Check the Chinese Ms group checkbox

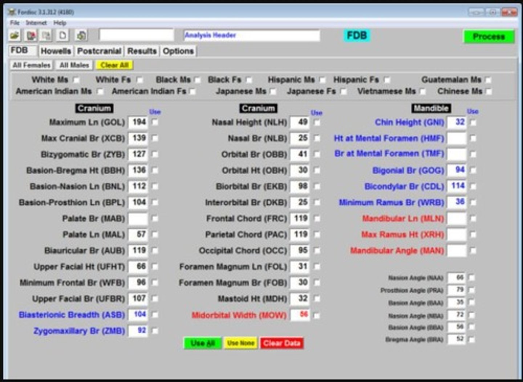click(489, 92)
